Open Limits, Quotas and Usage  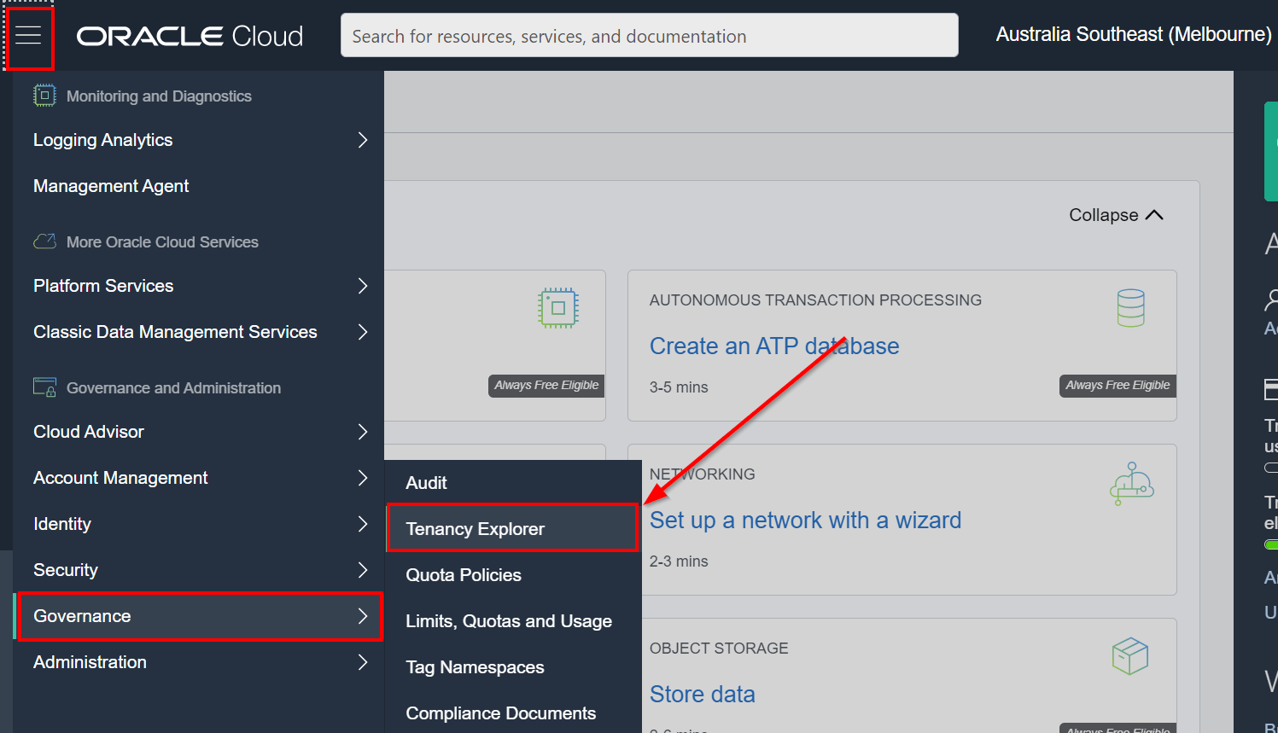point(509,621)
